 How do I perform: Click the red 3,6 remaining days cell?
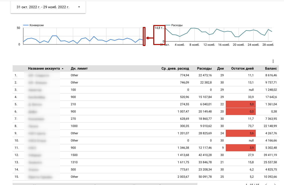point(240,133)
